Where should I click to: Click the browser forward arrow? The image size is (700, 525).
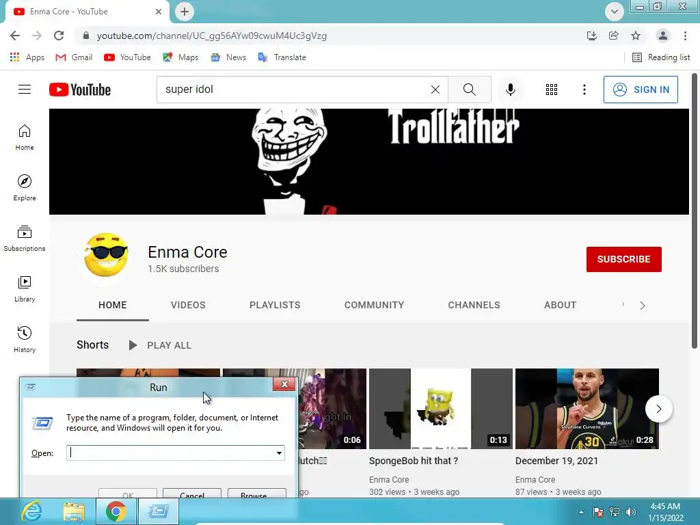37,36
